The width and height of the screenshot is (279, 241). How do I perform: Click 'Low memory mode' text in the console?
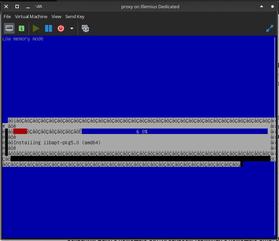click(23, 39)
